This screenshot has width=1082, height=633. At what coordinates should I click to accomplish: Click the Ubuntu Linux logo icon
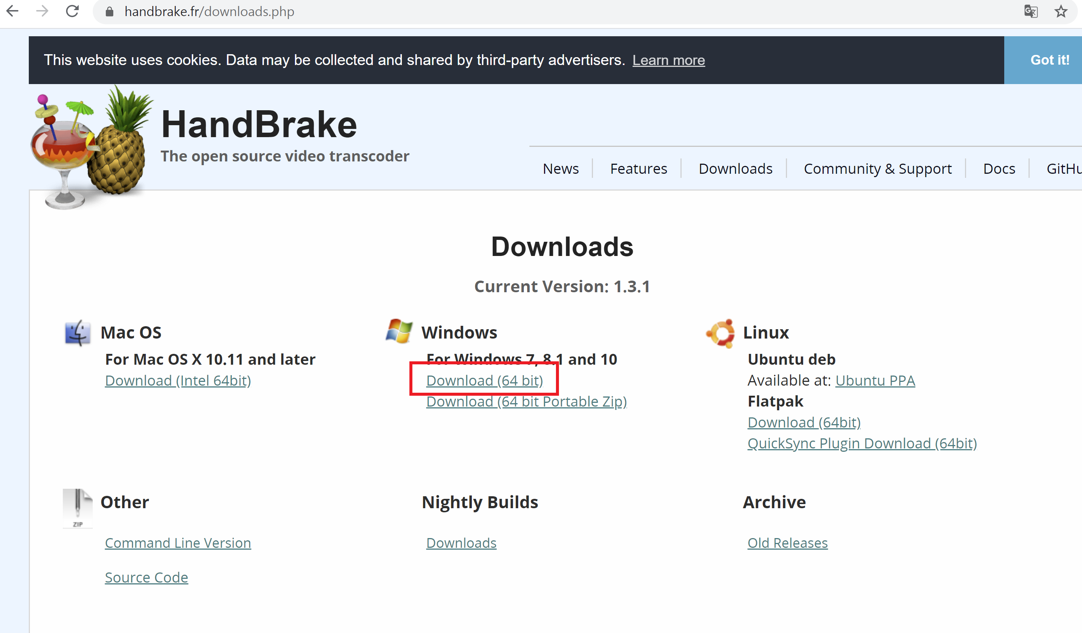(720, 333)
